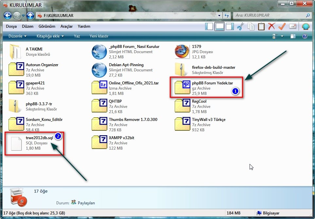Image resolution: width=315 pixels, height=219 pixels.
Task: Click the Cut scissors icon
Action: [240, 26]
